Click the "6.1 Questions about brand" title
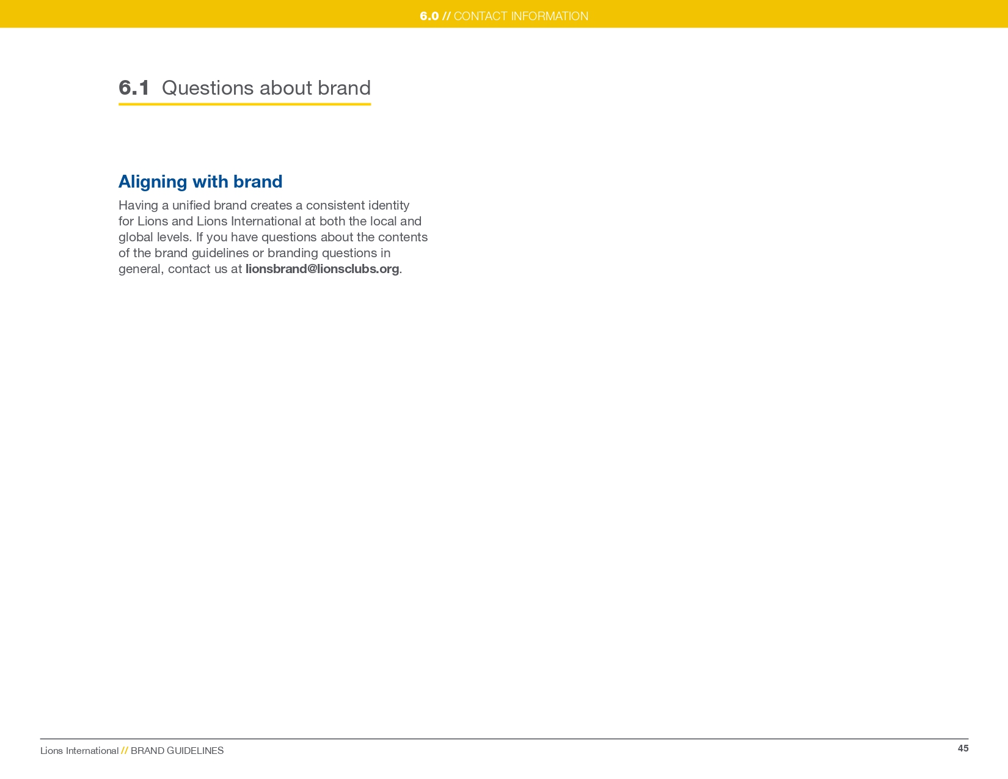This screenshot has height=779, width=1008. tap(244, 88)
